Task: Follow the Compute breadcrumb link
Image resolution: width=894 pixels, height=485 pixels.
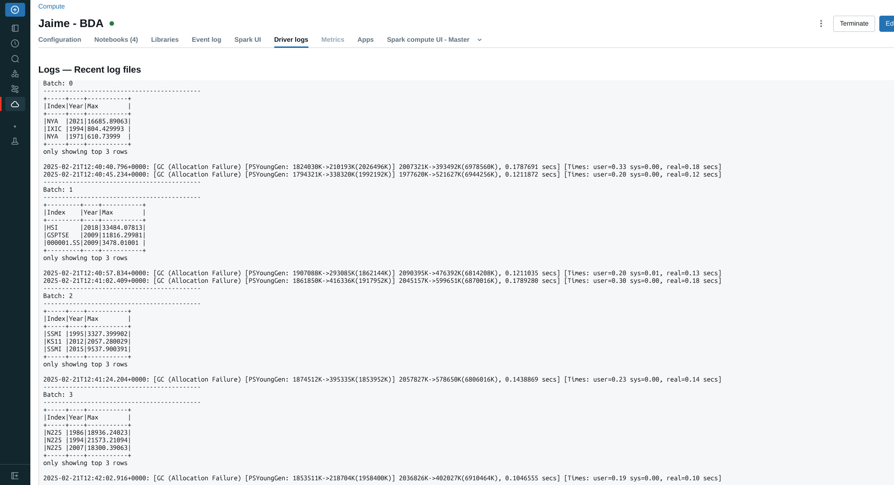Action: [51, 6]
